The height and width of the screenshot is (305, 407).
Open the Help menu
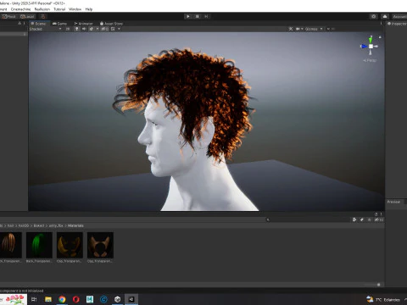click(89, 9)
